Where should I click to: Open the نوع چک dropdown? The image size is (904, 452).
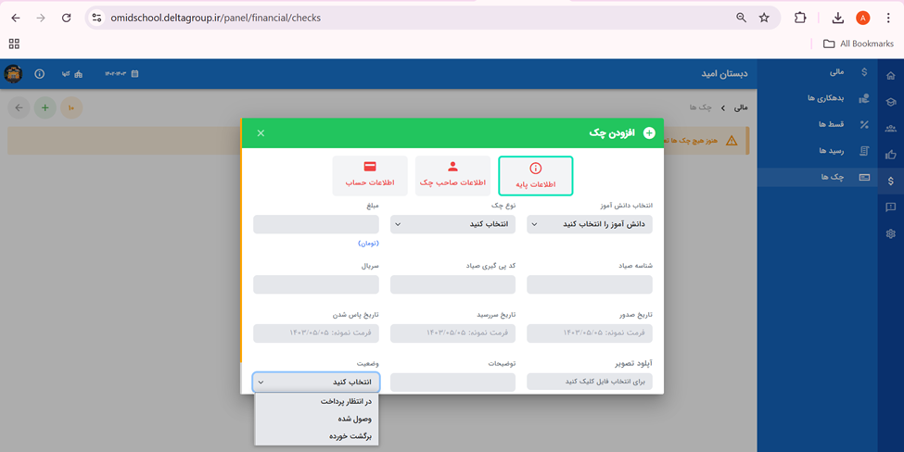(x=452, y=224)
